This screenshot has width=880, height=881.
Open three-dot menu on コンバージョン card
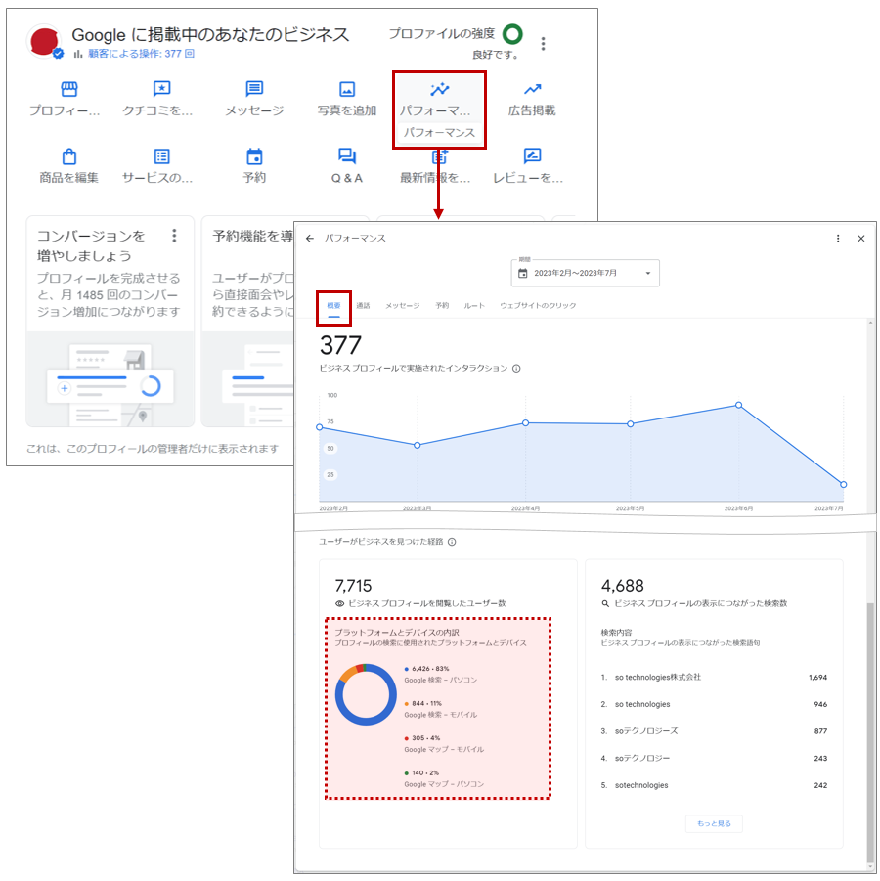coord(174,236)
